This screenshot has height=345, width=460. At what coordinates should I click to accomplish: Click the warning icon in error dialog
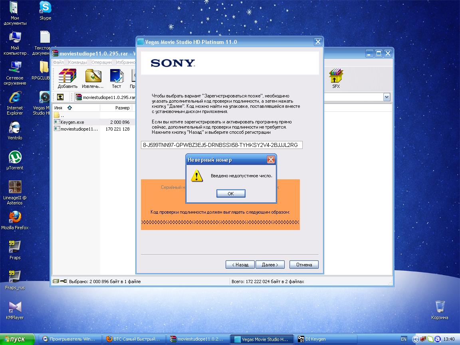point(196,176)
